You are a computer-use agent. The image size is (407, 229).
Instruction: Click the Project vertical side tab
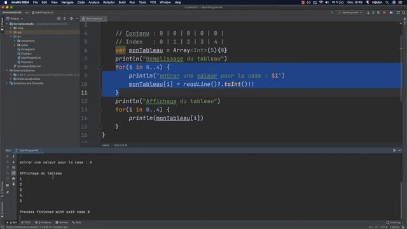pos(3,24)
